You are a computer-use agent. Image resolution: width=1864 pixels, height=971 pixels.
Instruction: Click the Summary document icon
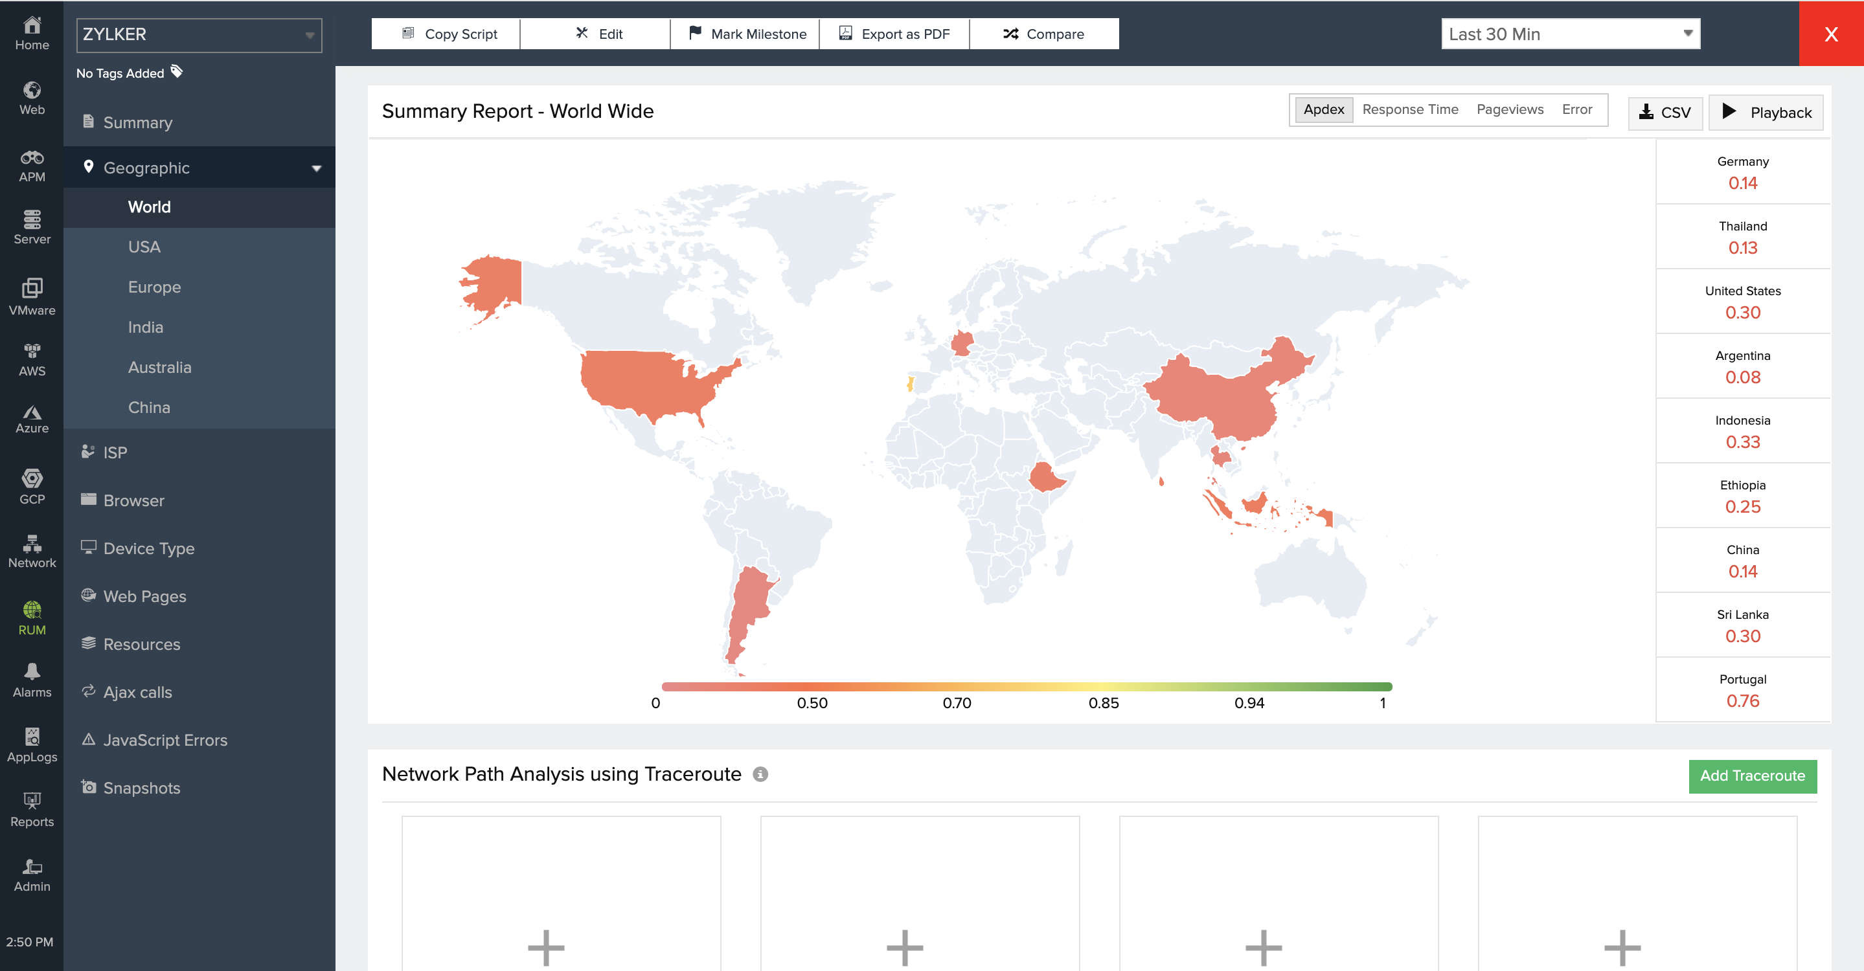click(x=88, y=121)
